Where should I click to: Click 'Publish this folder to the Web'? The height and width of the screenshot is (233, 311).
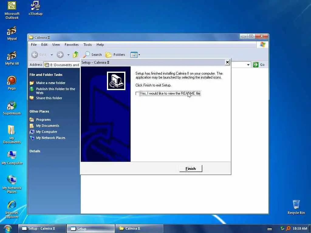coord(56,91)
